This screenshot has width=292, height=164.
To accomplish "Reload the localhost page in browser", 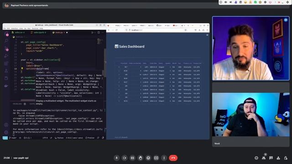I will tap(117, 30).
